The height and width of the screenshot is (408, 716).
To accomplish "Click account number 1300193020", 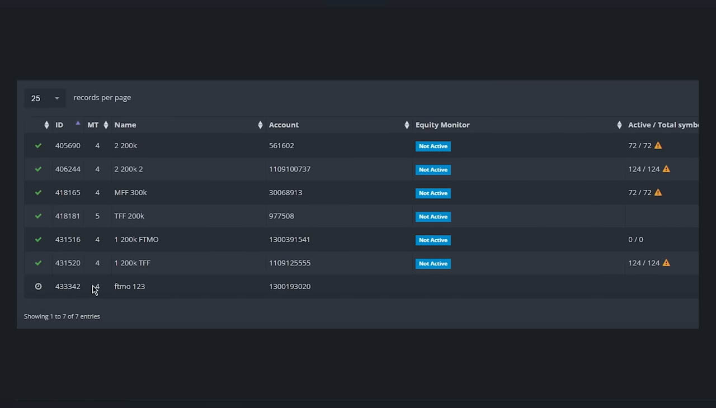I will tap(290, 286).
